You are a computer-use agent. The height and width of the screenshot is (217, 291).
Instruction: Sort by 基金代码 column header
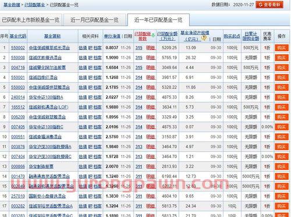18,36
